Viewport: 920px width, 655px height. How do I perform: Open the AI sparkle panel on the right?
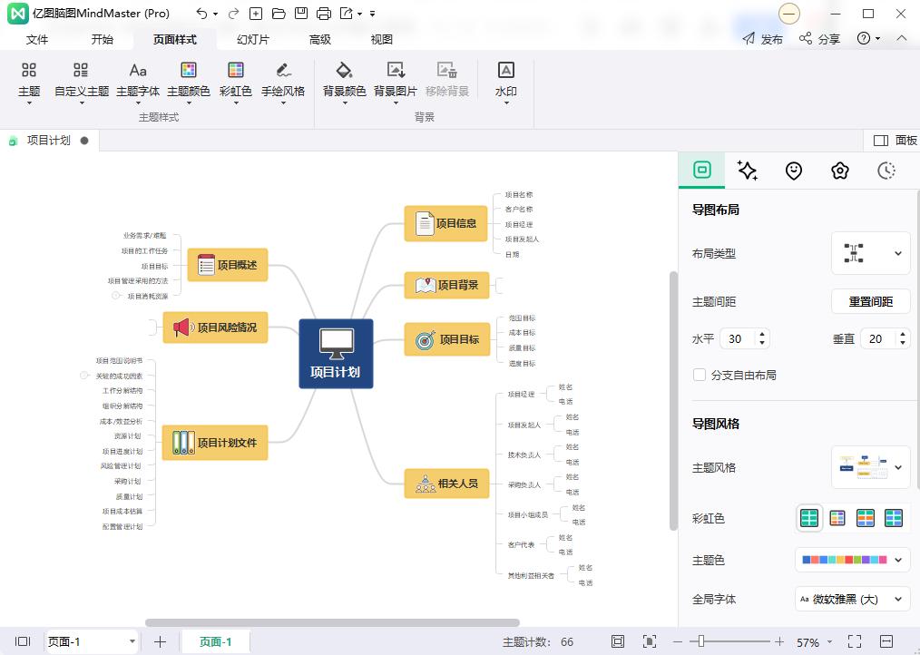coord(747,170)
